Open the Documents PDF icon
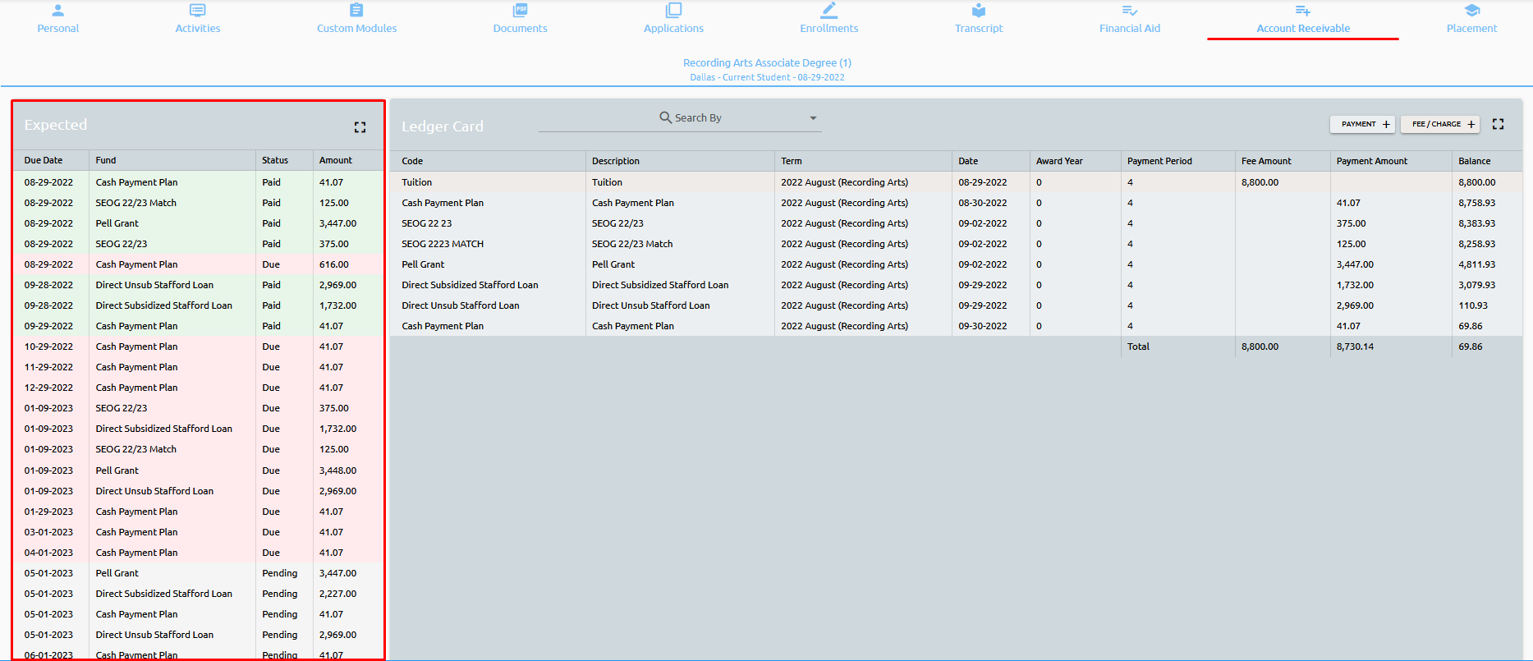The width and height of the screenshot is (1533, 661). 520,11
